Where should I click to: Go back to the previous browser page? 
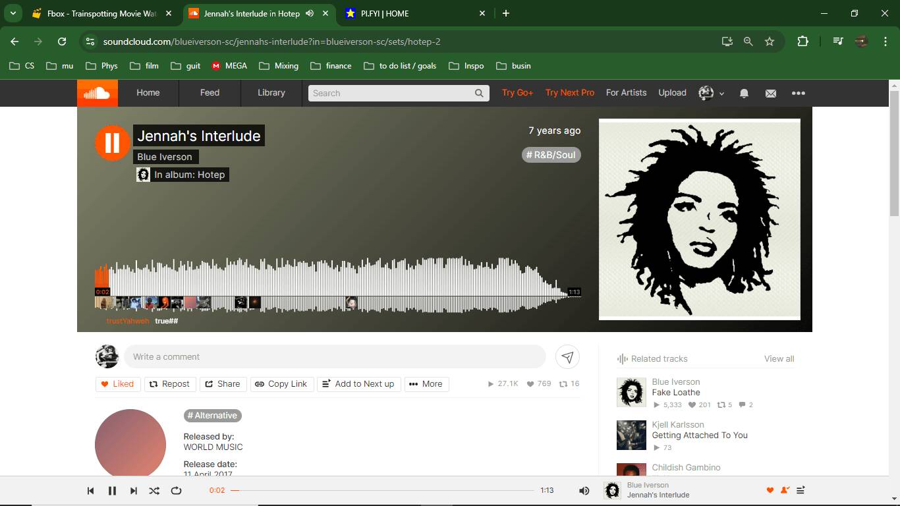click(x=14, y=42)
